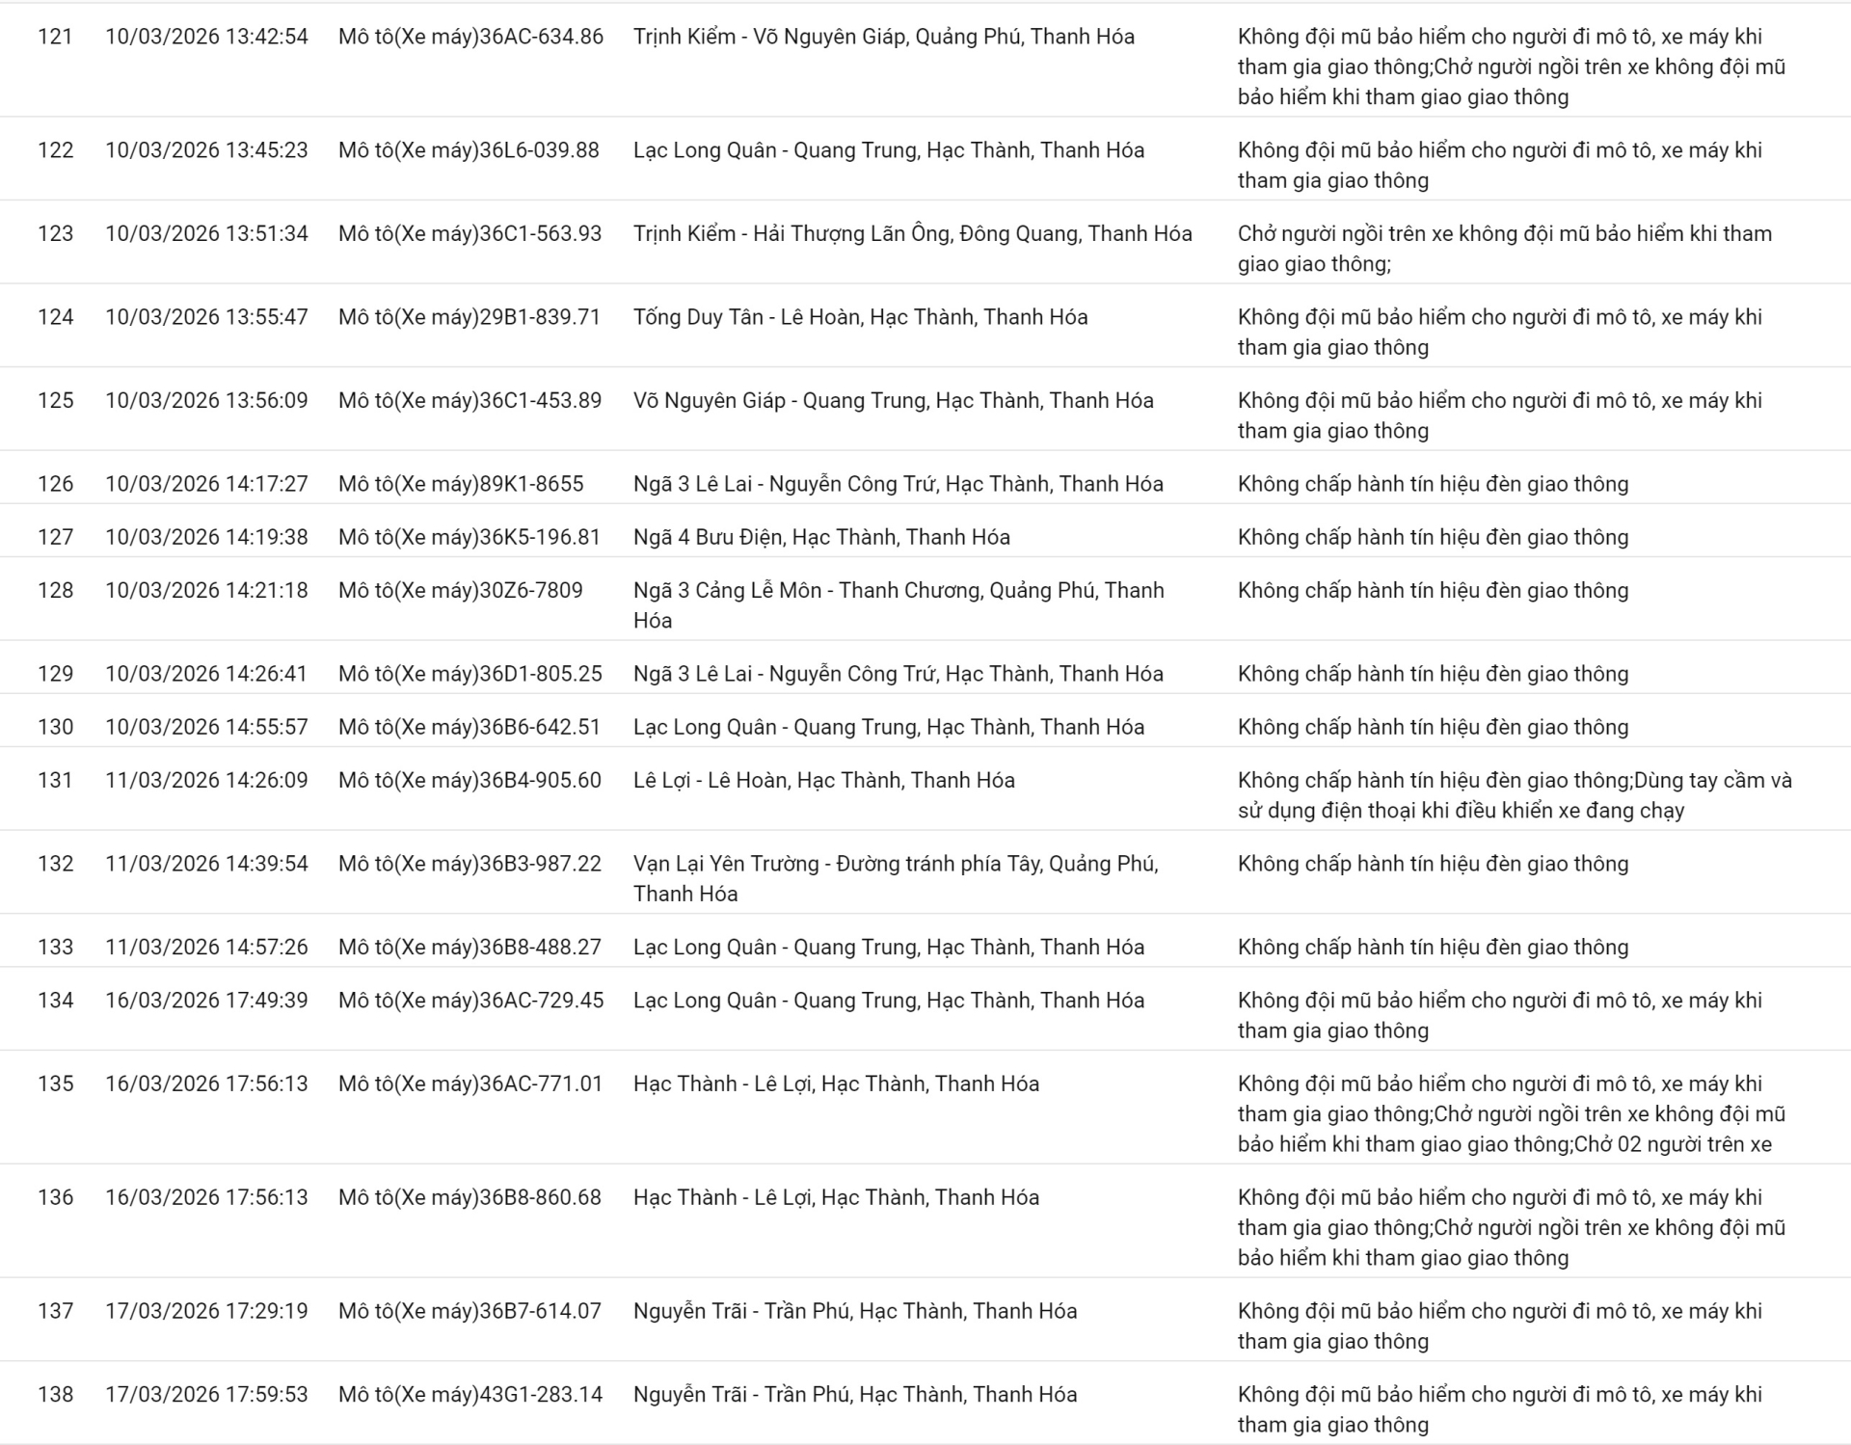1851x1445 pixels.
Task: Click timestamp 10/03/2026 14:55:57
Action: coord(206,727)
